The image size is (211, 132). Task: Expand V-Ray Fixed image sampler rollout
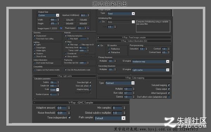tap(134, 37)
